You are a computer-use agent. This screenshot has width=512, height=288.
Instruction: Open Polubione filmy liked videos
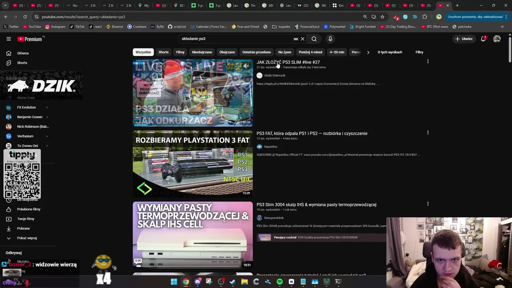(x=28, y=209)
